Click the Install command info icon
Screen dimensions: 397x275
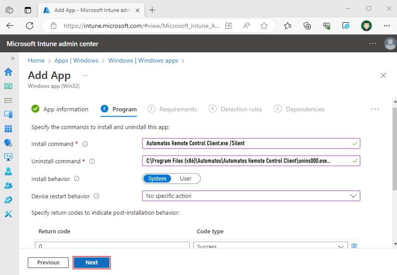point(85,144)
